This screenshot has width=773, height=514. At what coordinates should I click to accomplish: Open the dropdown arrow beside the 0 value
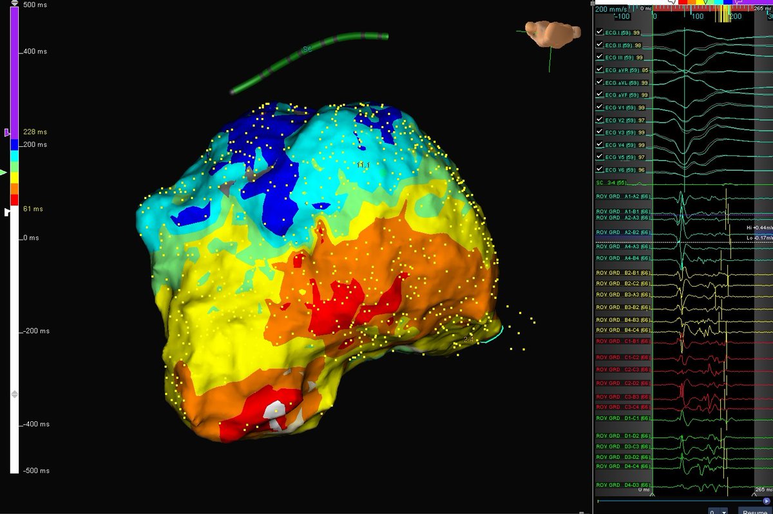(x=725, y=511)
